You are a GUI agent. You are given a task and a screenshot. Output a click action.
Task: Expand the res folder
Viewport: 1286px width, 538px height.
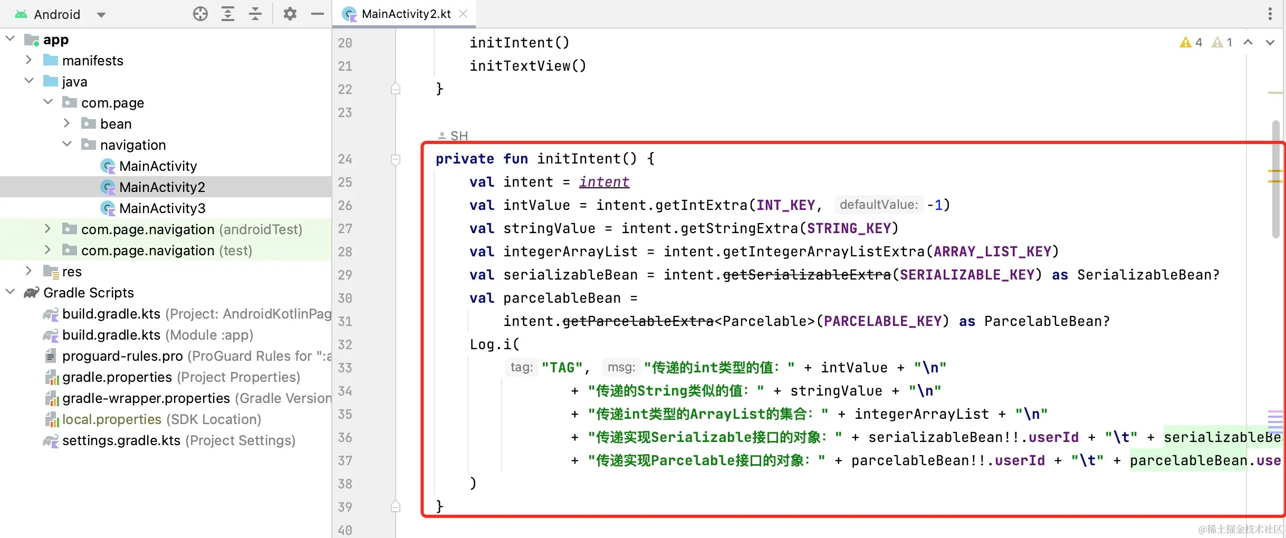29,271
